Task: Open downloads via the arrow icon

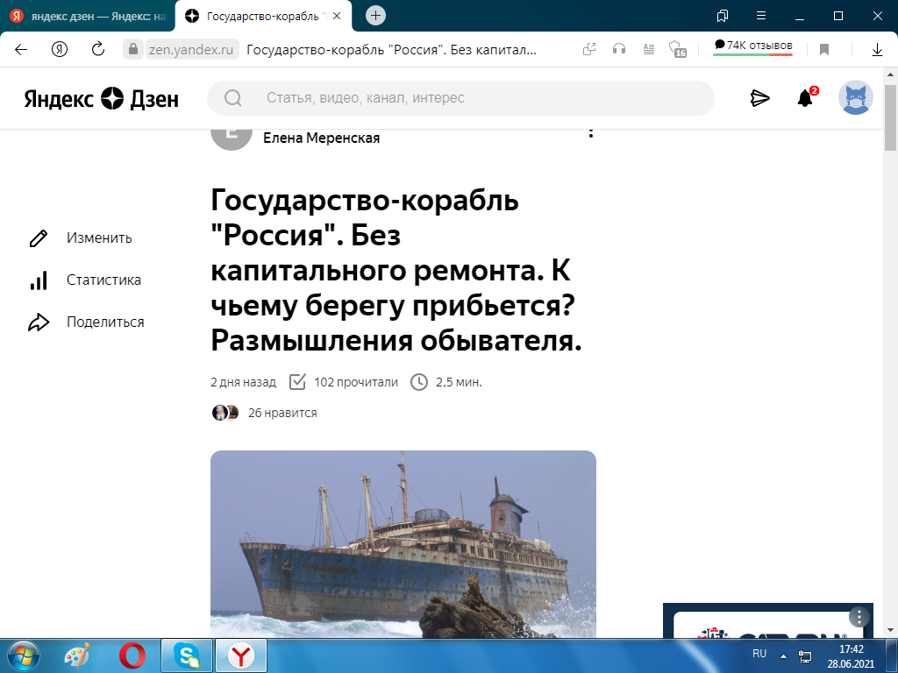Action: [878, 50]
